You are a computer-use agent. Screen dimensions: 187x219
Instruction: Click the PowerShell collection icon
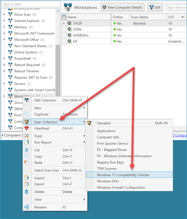pos(10,58)
